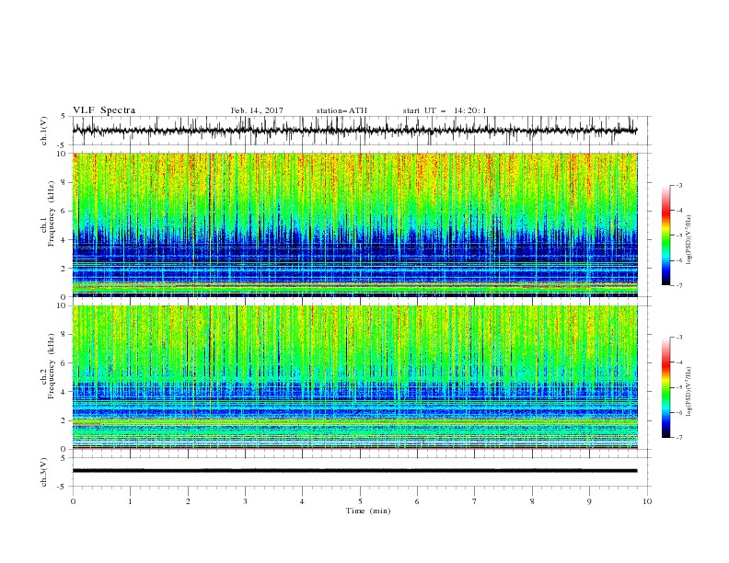Click the ch.1 spectrogram panel
Screen dimensions: 729x563
(x=355, y=224)
